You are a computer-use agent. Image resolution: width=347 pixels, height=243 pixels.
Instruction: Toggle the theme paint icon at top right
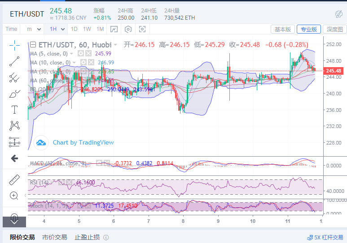point(339,13)
